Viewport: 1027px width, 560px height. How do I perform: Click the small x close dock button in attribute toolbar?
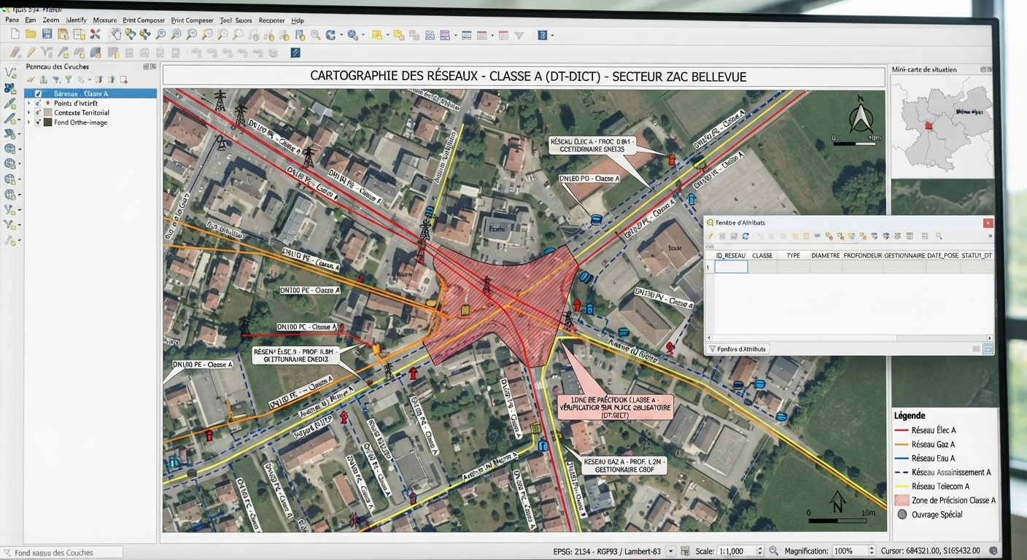(x=990, y=236)
